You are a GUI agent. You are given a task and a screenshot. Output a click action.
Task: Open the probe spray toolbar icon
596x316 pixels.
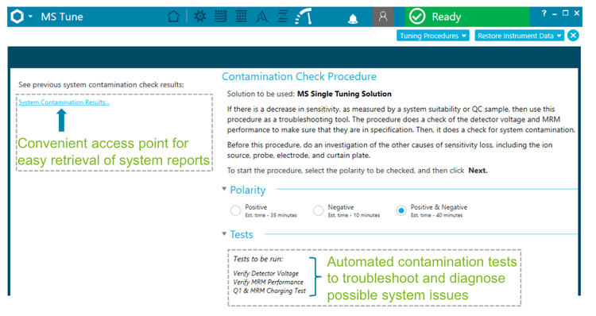[x=304, y=17]
